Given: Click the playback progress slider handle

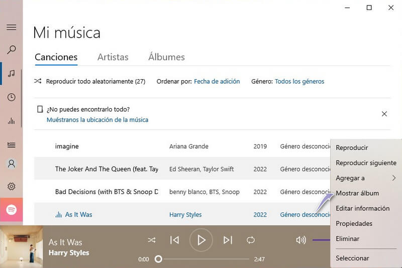Looking at the screenshot, I should pyautogui.click(x=158, y=259).
